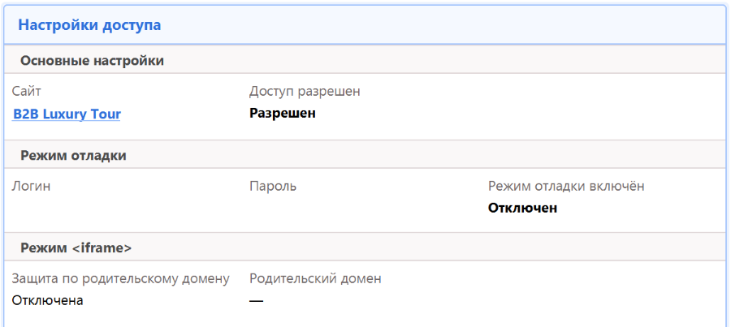The height and width of the screenshot is (327, 731).
Task: Select the bold Разрешен access value
Action: tap(282, 113)
